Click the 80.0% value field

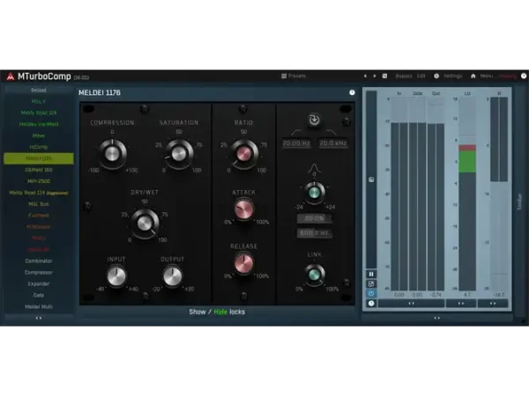[x=314, y=218]
